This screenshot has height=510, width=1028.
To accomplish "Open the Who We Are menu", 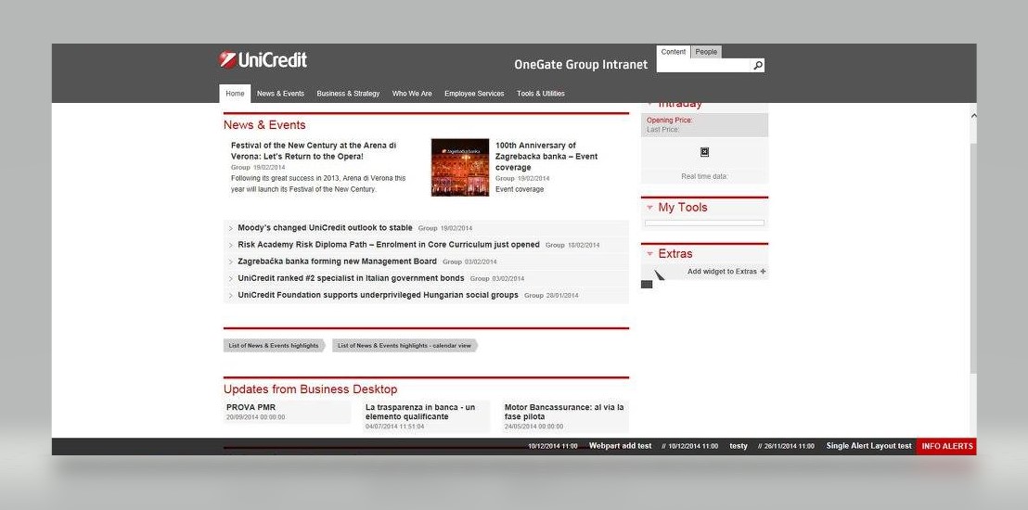I will pyautogui.click(x=412, y=94).
